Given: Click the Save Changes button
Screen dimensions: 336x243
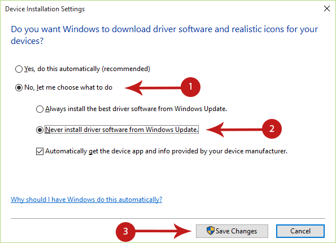Looking at the screenshot, I should pyautogui.click(x=232, y=231).
